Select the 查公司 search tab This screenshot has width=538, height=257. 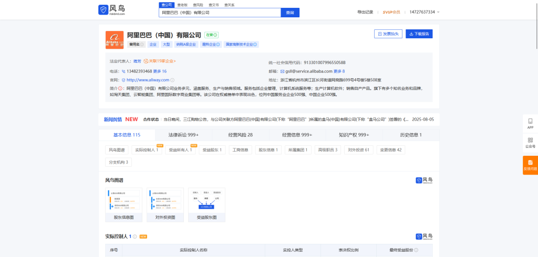click(167, 5)
